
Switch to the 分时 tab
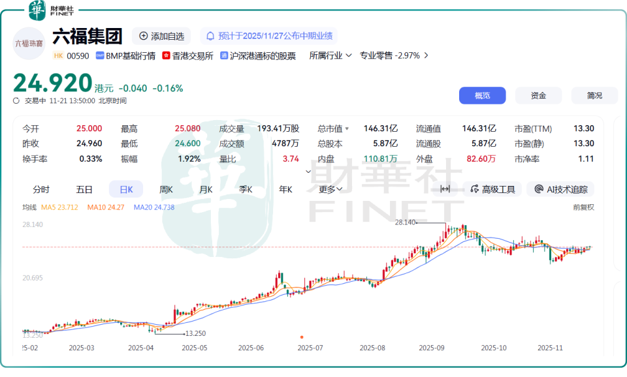click(x=42, y=188)
